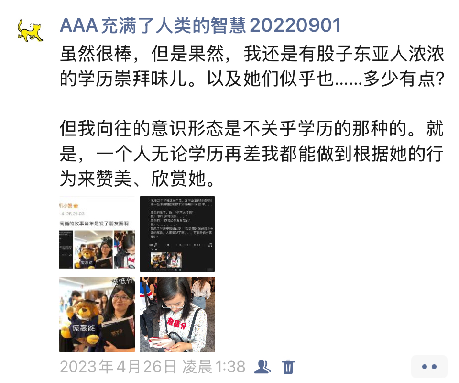459x383 pixels.
Task: Open poster name AAA充满了人类的智慧20220901
Action: point(200,25)
